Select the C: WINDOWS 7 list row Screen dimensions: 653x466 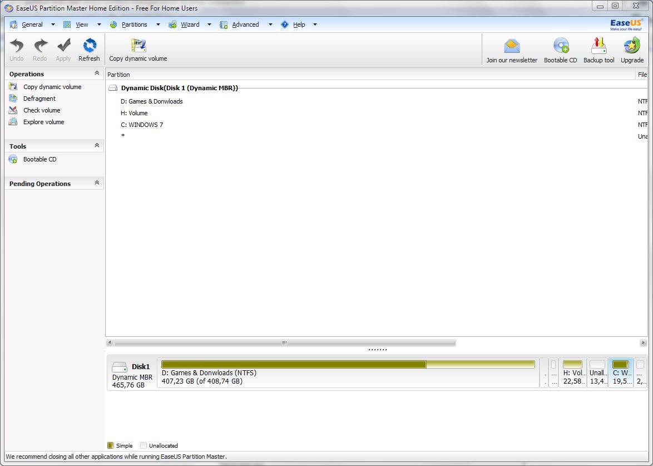[377, 125]
